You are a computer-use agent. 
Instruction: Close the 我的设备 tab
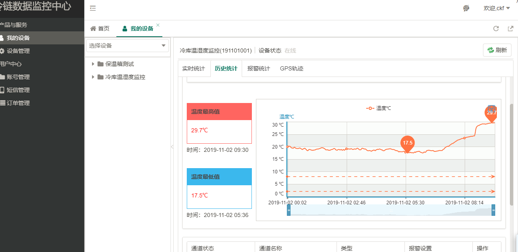tap(158, 25)
